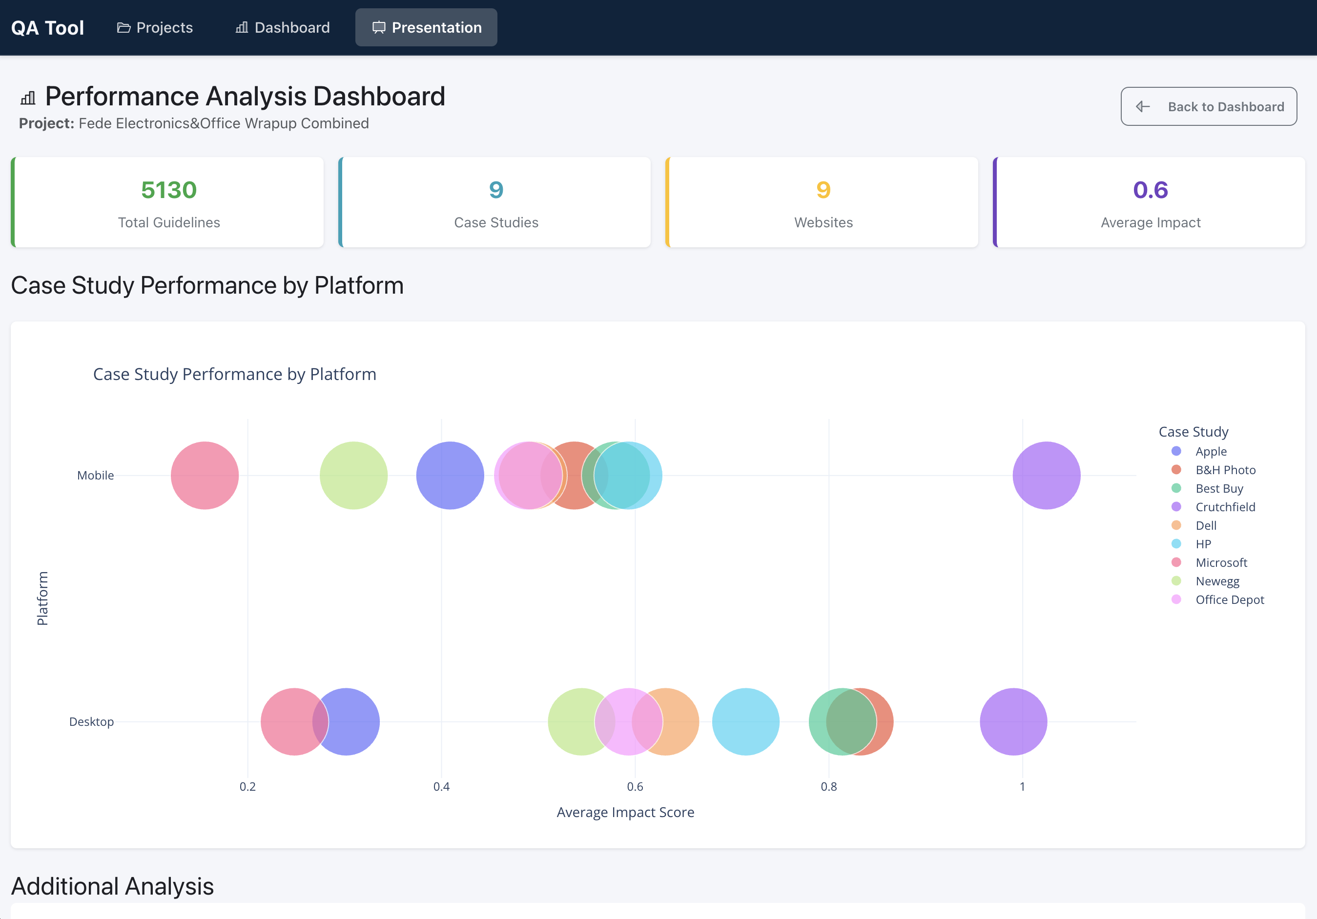This screenshot has width=1317, height=919.
Task: Click the Additional Analysis heading
Action: coord(112,886)
